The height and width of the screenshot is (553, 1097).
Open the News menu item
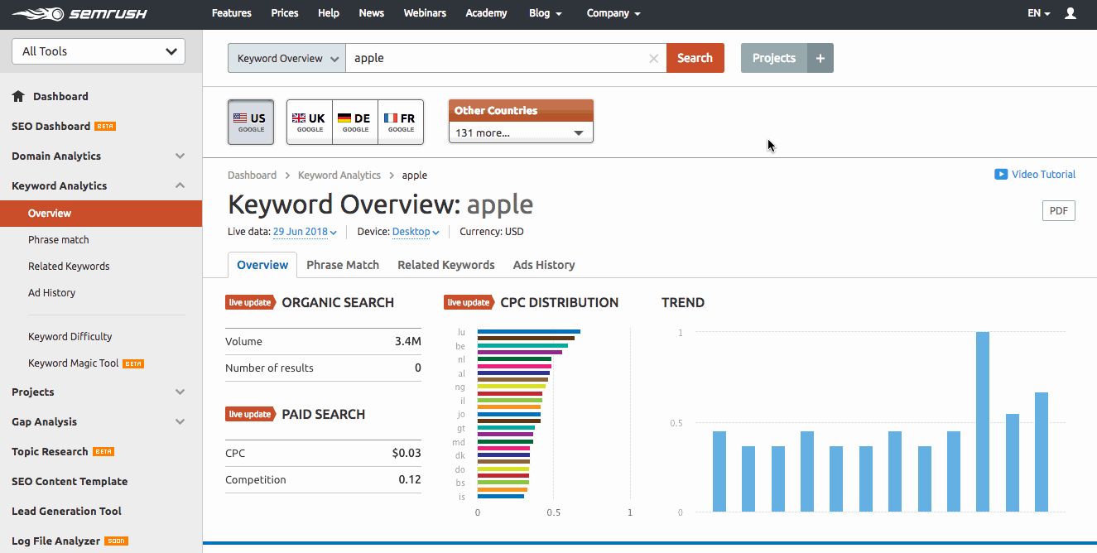[x=372, y=13]
